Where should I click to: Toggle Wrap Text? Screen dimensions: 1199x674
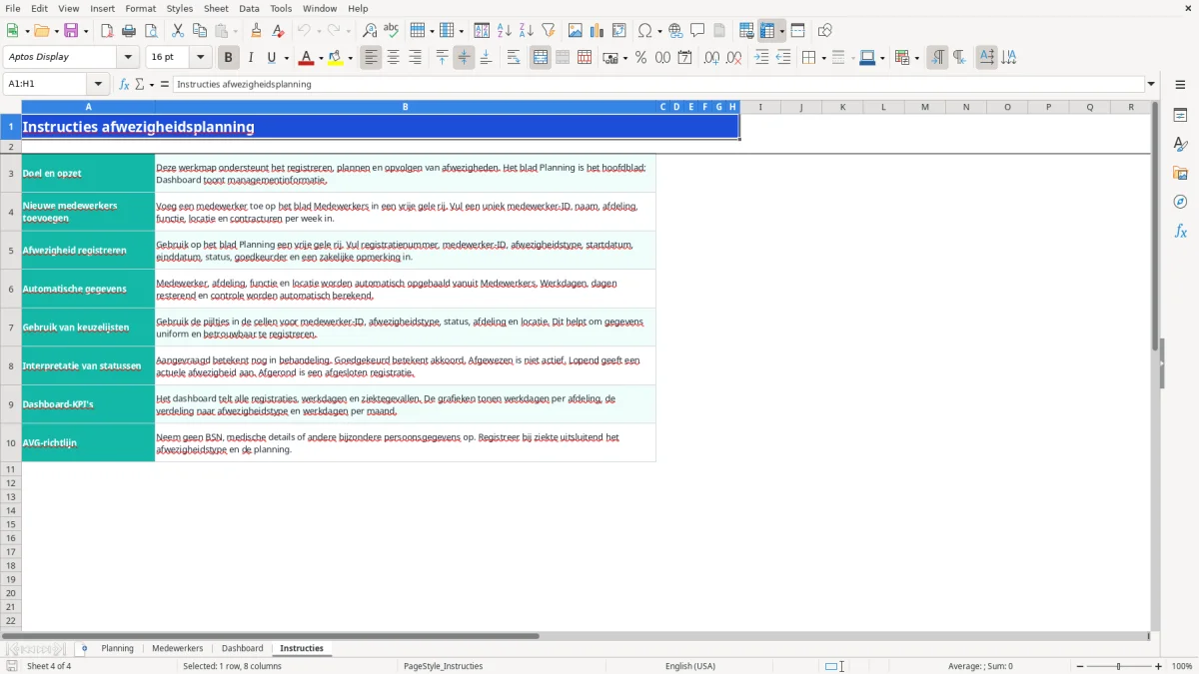tap(514, 58)
